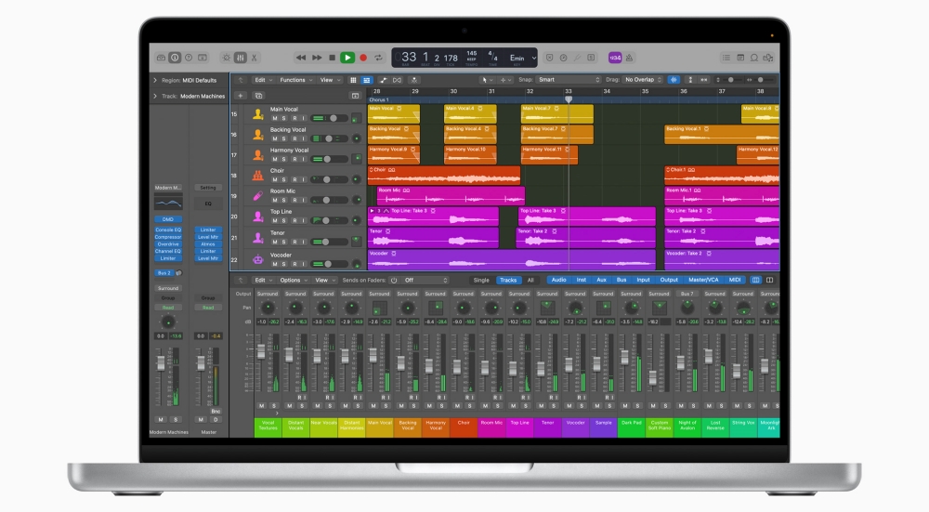Switch mixer to All view
Screen dimensions: 929x512
530,280
